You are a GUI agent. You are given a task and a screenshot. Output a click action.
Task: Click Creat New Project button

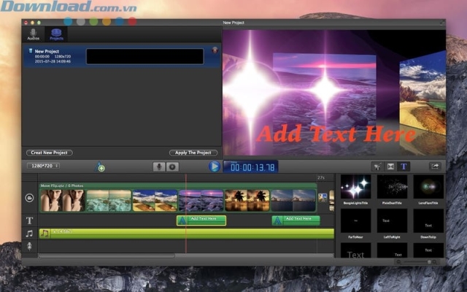50,153
